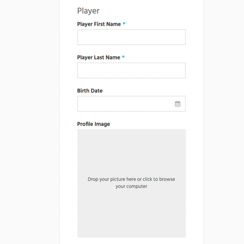The image size is (244, 244).
Task: Click the "click to browse" phrase in drop zone
Action: [x=159, y=179]
